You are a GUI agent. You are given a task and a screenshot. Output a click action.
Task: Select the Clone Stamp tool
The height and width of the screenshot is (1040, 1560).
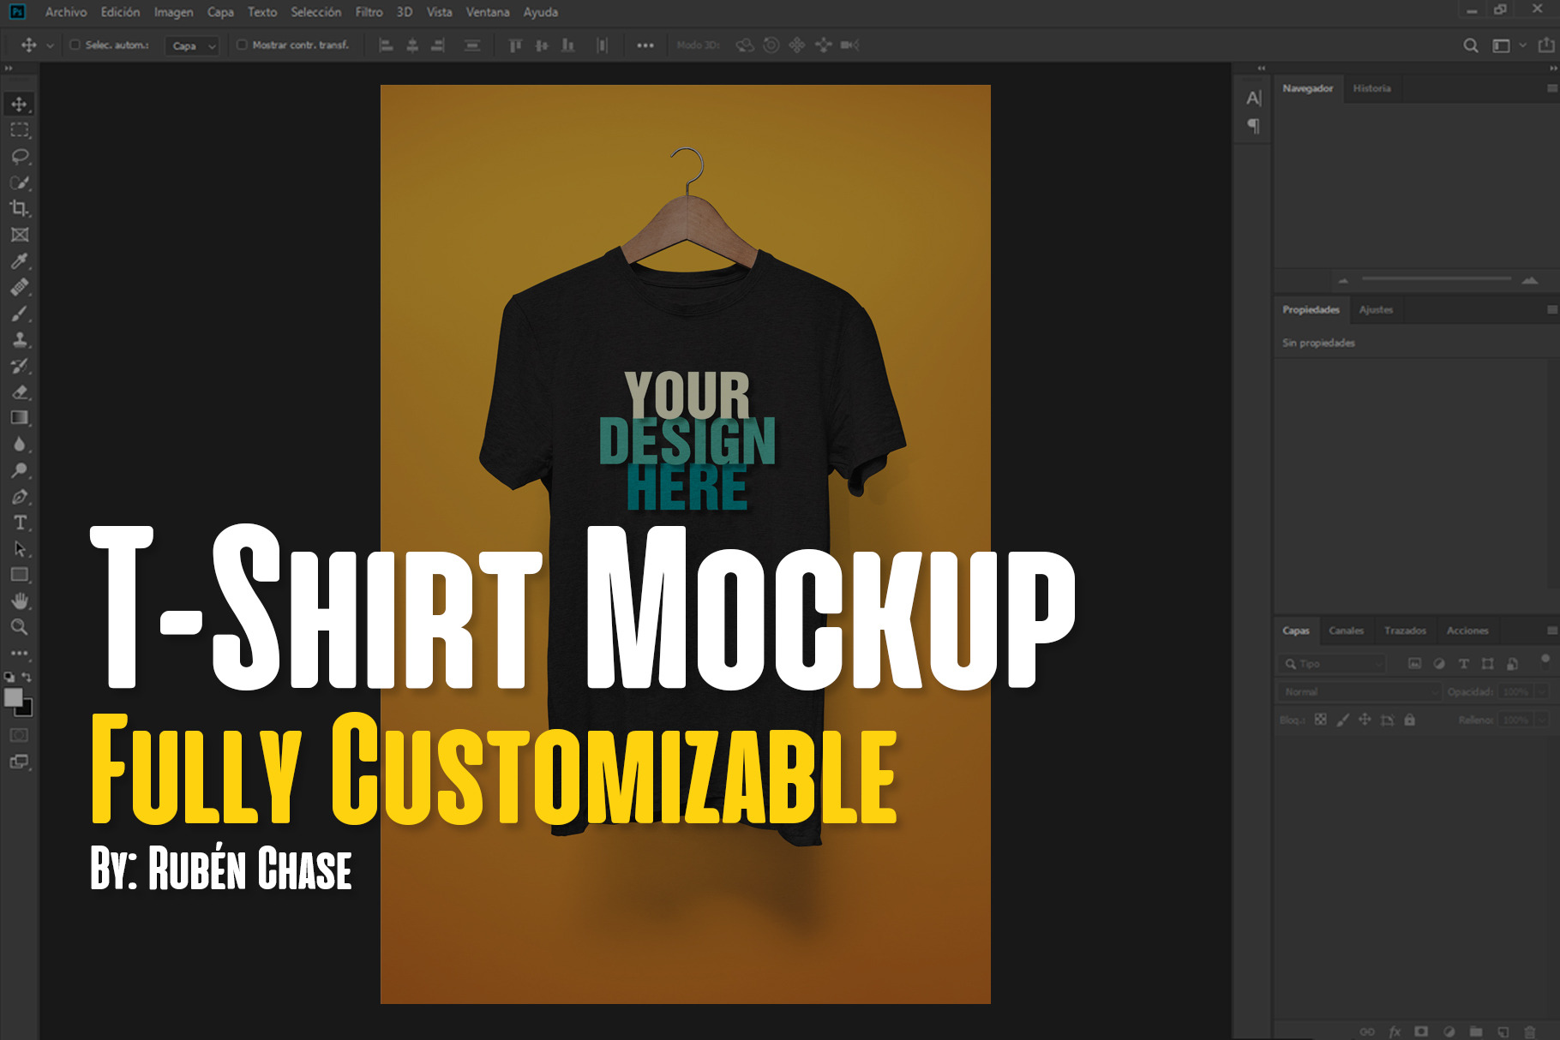coord(19,339)
